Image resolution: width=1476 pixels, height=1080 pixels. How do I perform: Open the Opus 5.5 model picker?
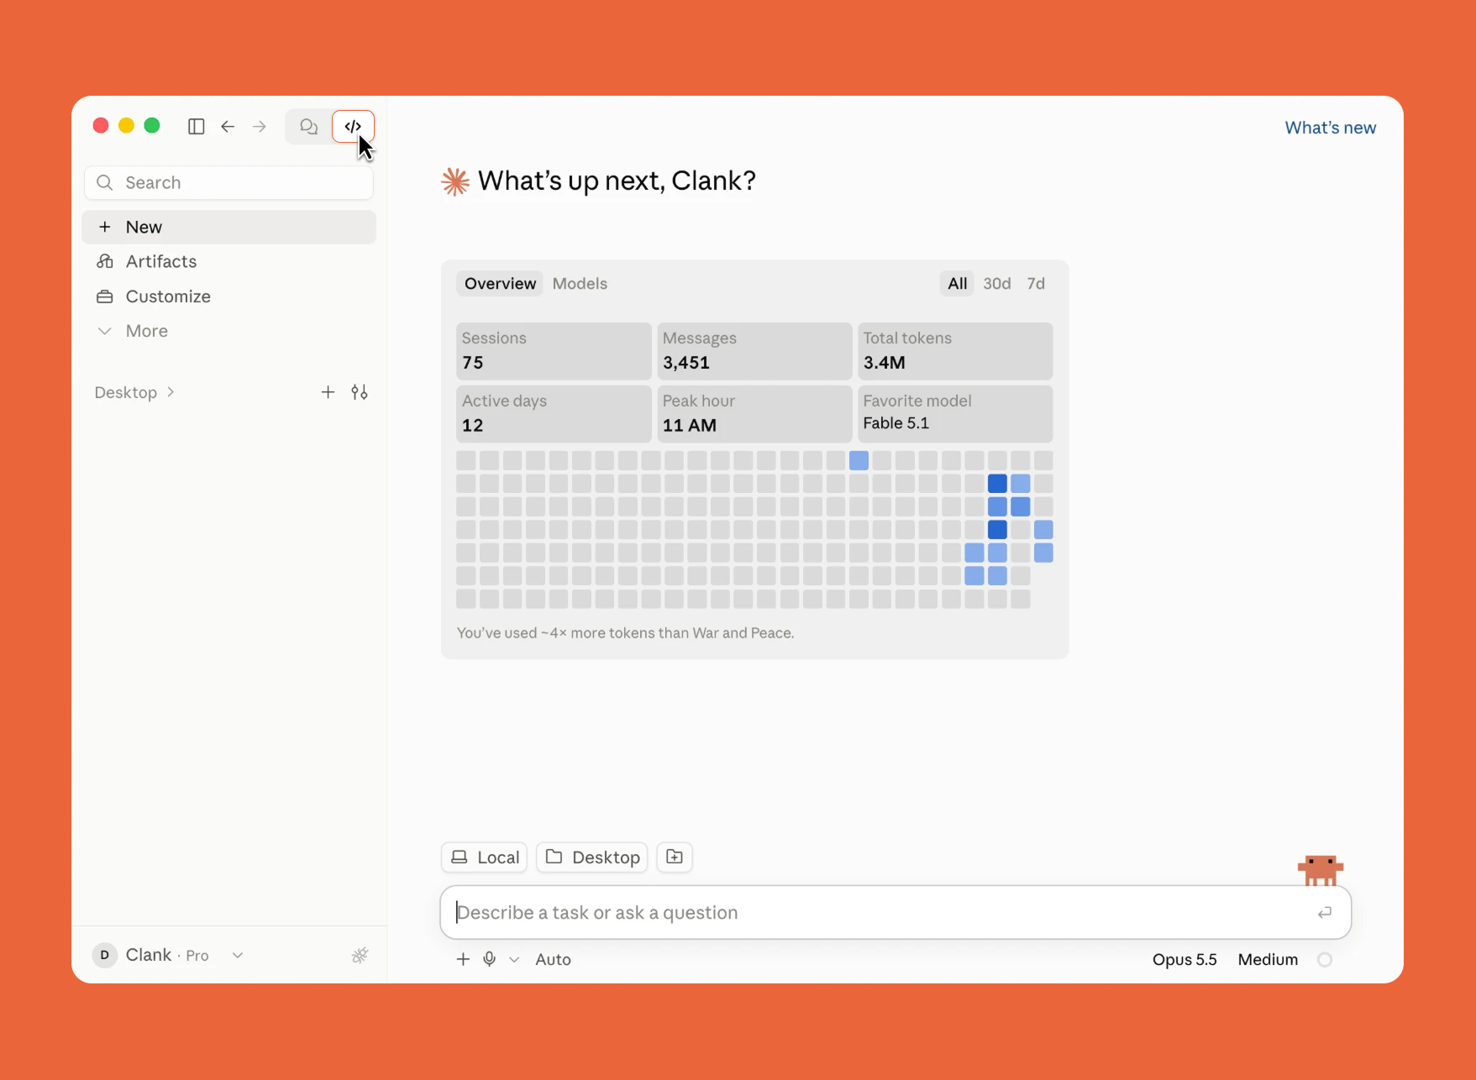pos(1184,959)
